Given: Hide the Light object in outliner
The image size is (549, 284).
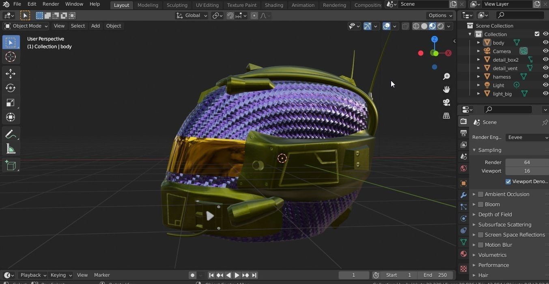Looking at the screenshot, I should coord(545,85).
